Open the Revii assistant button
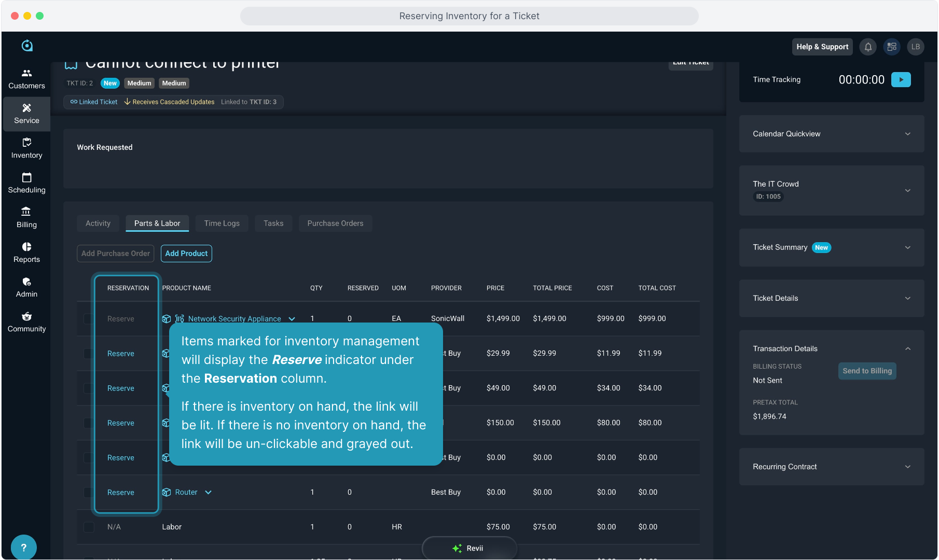Viewport: 939px width, 560px height. pos(469,548)
